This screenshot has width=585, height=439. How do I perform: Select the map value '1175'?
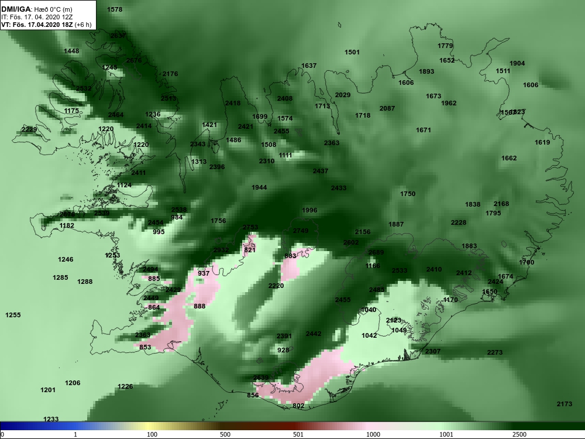pyautogui.click(x=71, y=111)
